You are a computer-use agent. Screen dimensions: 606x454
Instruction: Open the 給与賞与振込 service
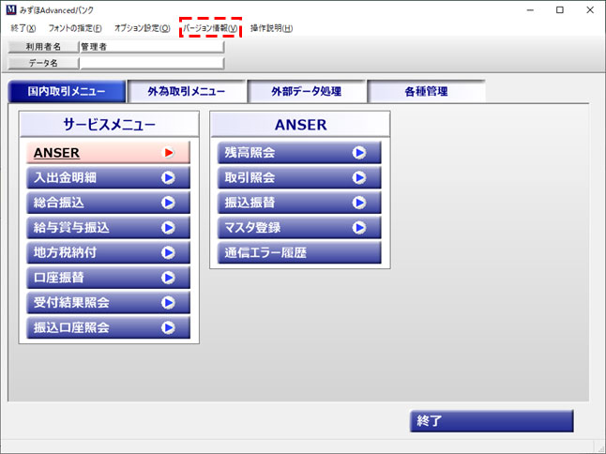coord(108,228)
